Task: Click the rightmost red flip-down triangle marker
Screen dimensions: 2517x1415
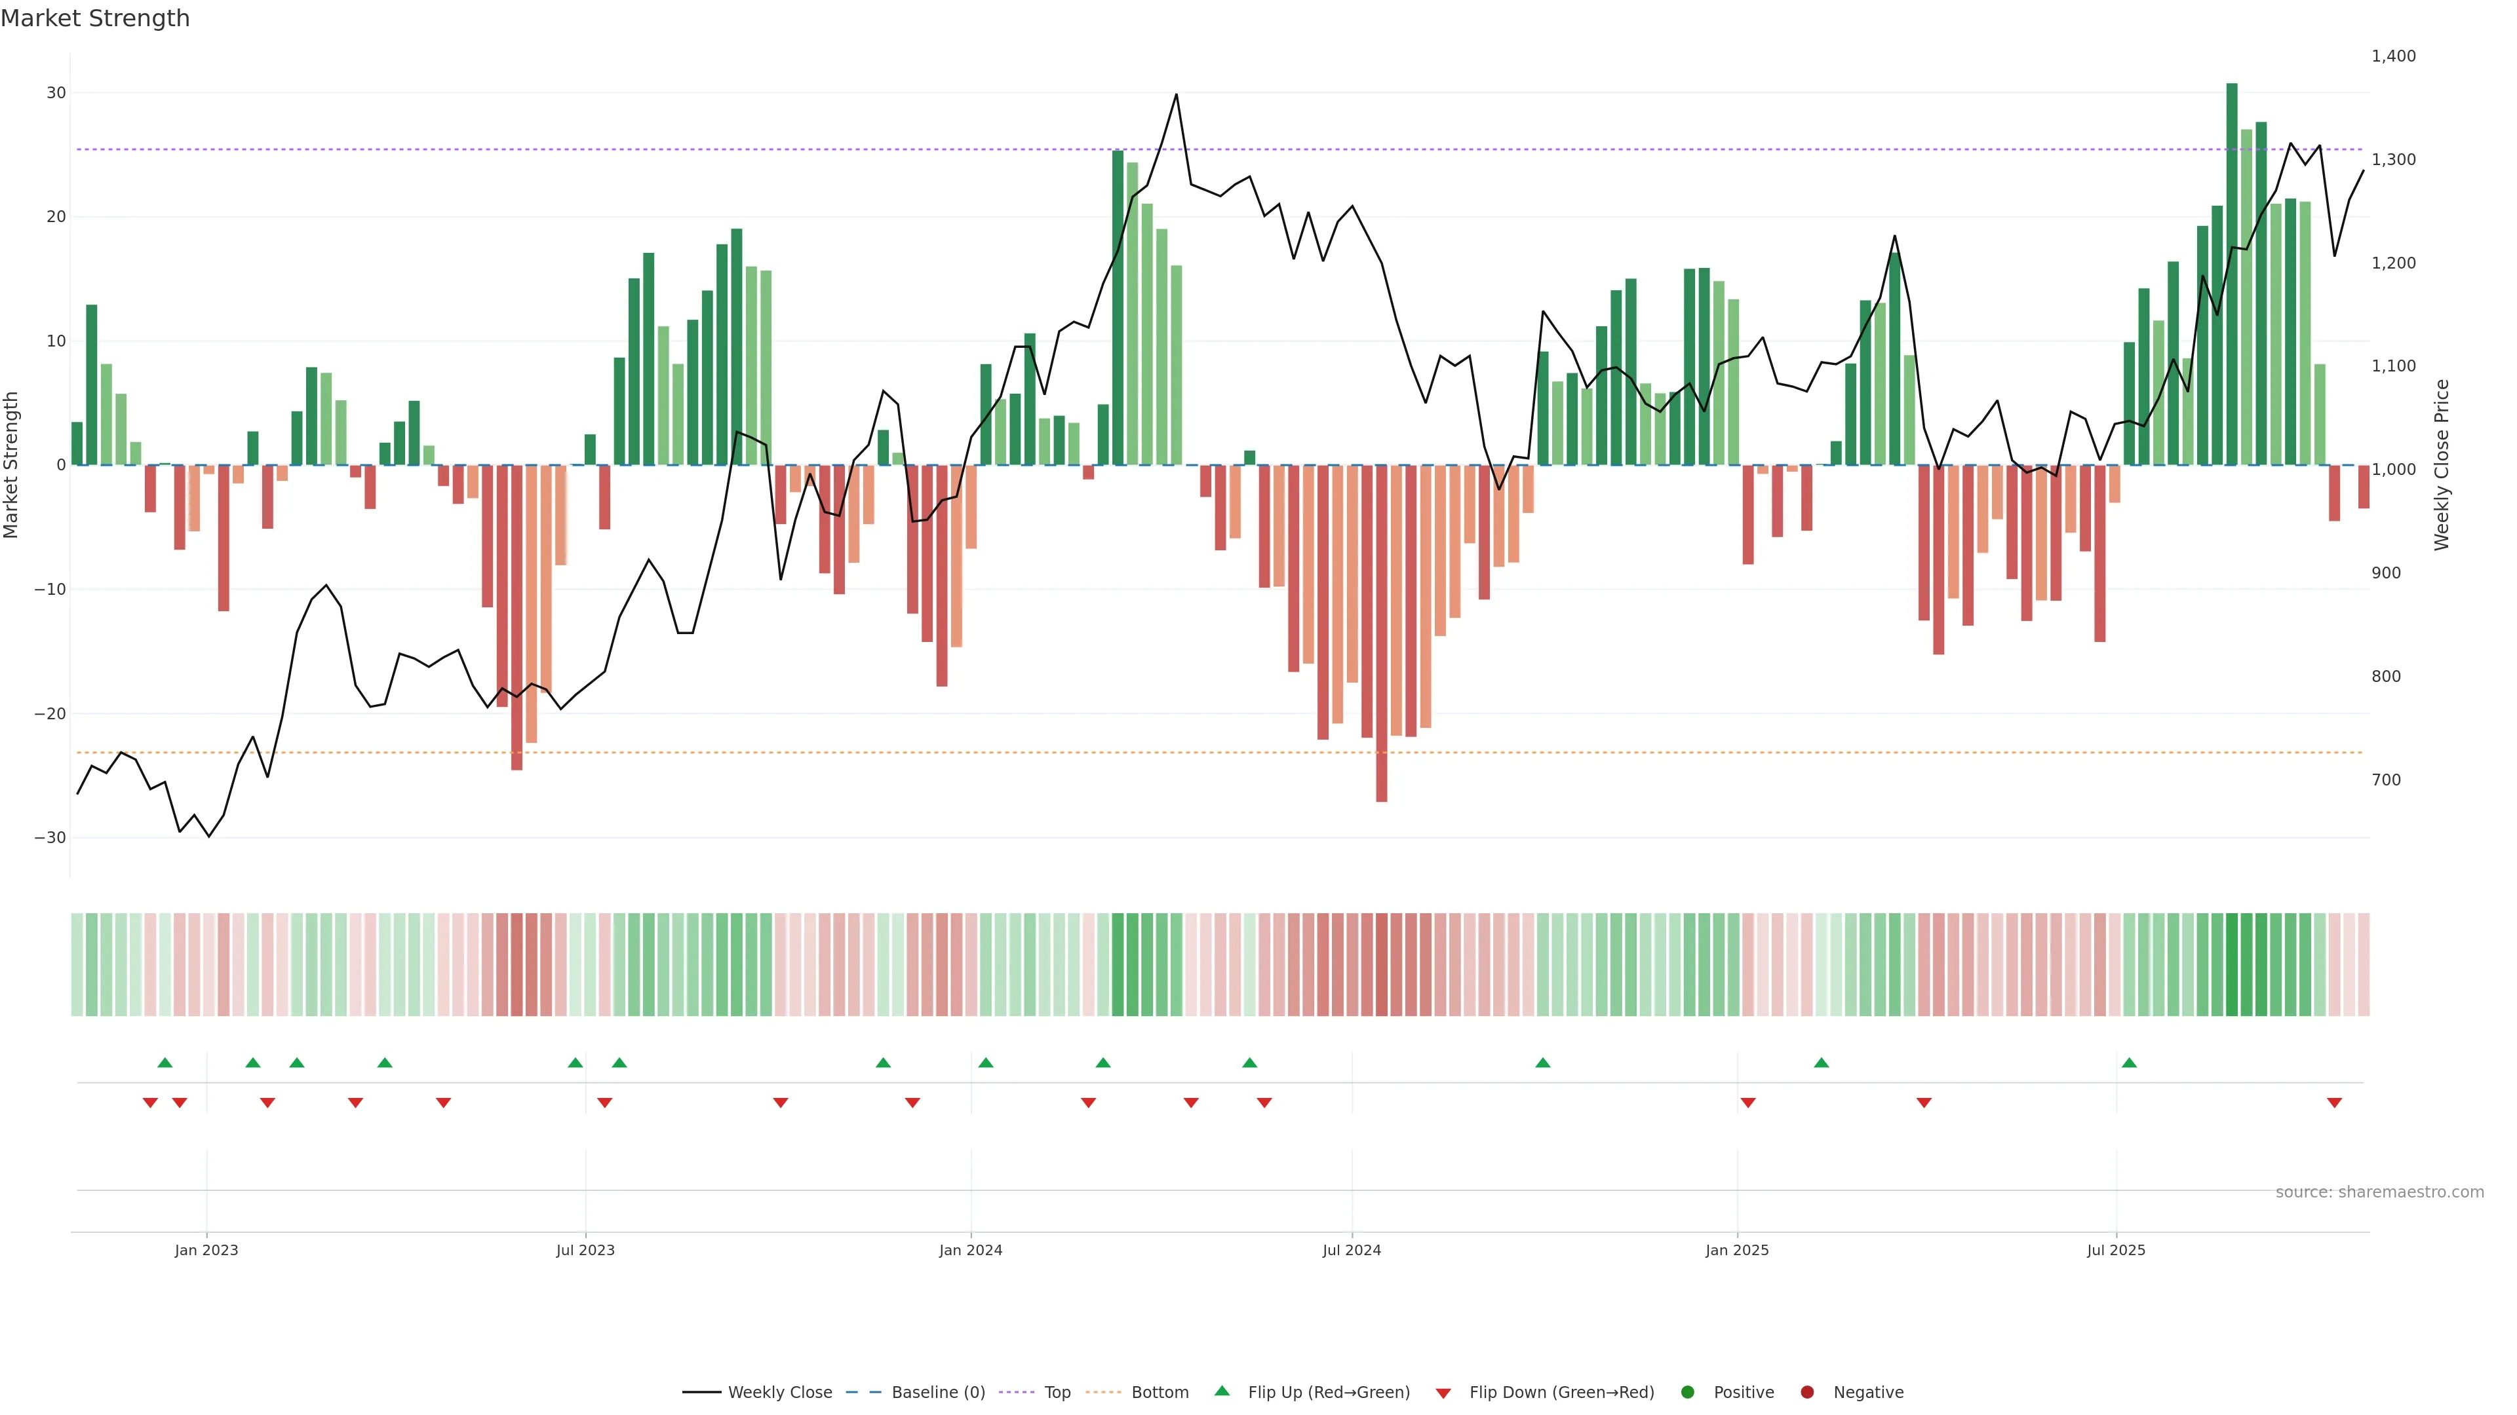Action: 2334,1103
